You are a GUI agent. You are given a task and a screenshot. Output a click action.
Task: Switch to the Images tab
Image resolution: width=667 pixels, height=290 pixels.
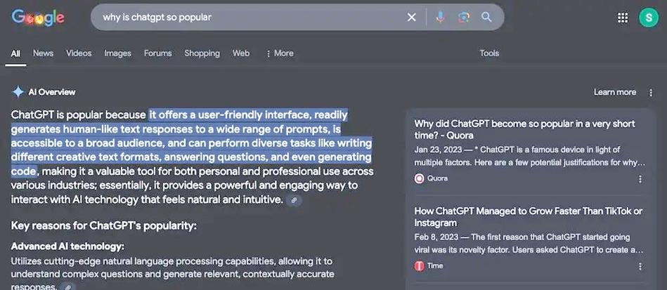pos(117,53)
